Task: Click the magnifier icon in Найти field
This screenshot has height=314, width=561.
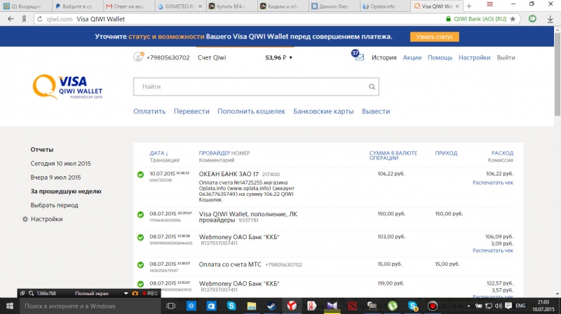Action: coord(372,87)
